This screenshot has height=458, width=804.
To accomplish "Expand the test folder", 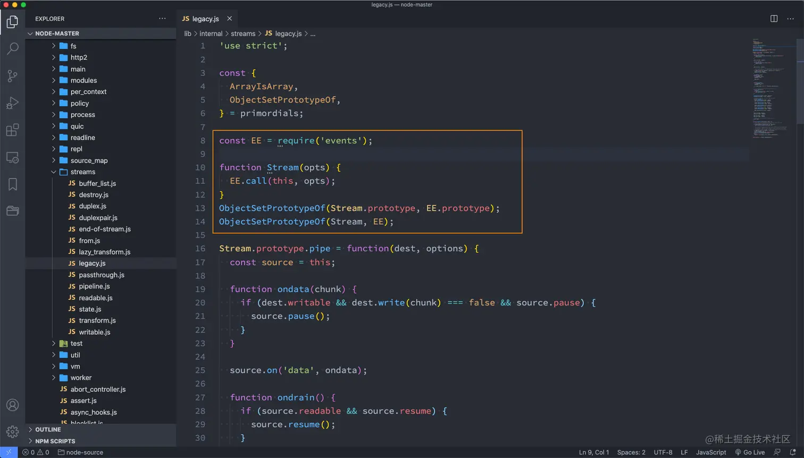I will (x=101, y=344).
